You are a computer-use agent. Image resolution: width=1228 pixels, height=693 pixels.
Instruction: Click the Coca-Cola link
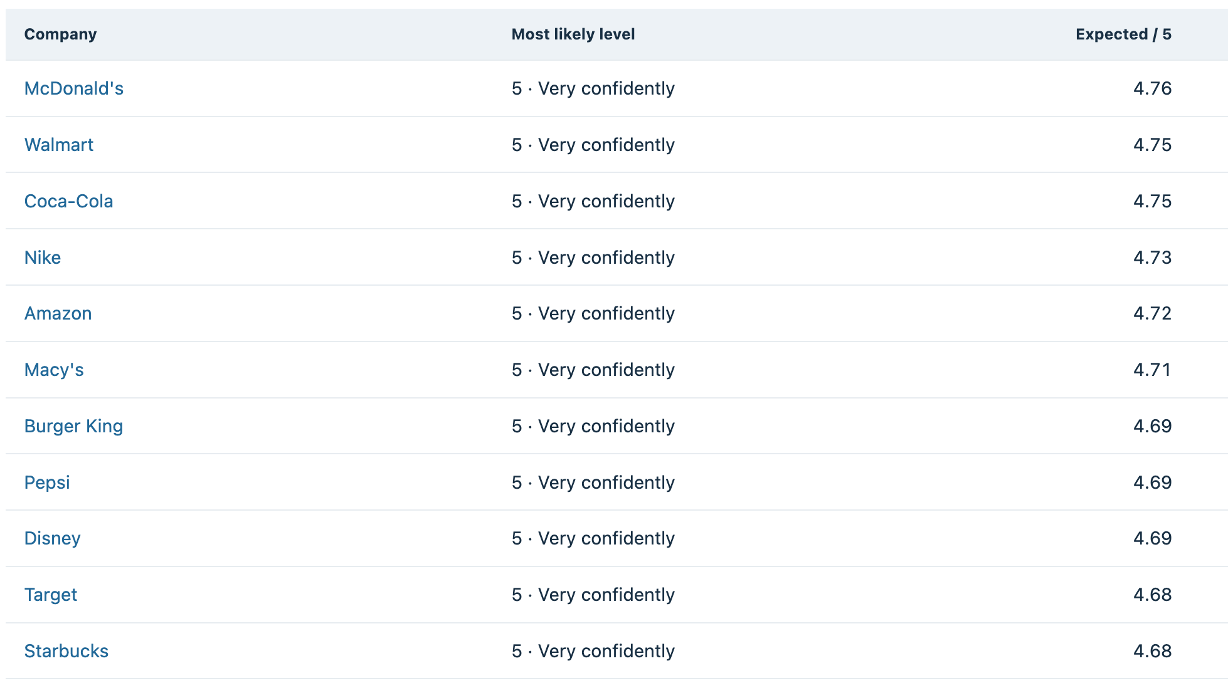[x=69, y=201]
